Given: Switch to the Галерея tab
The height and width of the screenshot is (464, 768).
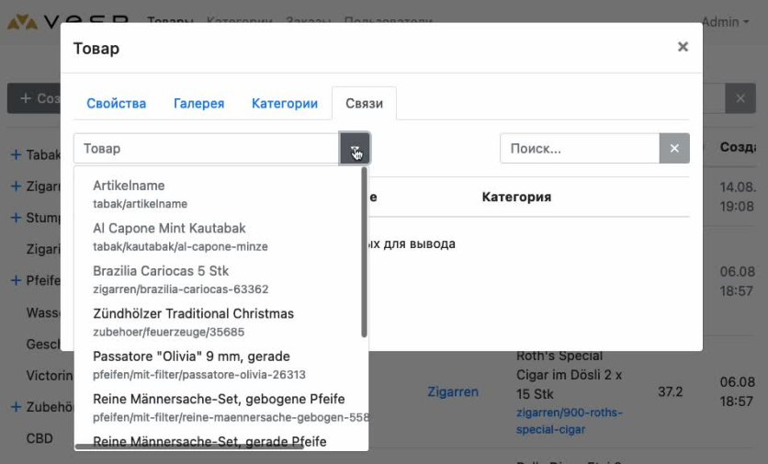Looking at the screenshot, I should pos(198,104).
